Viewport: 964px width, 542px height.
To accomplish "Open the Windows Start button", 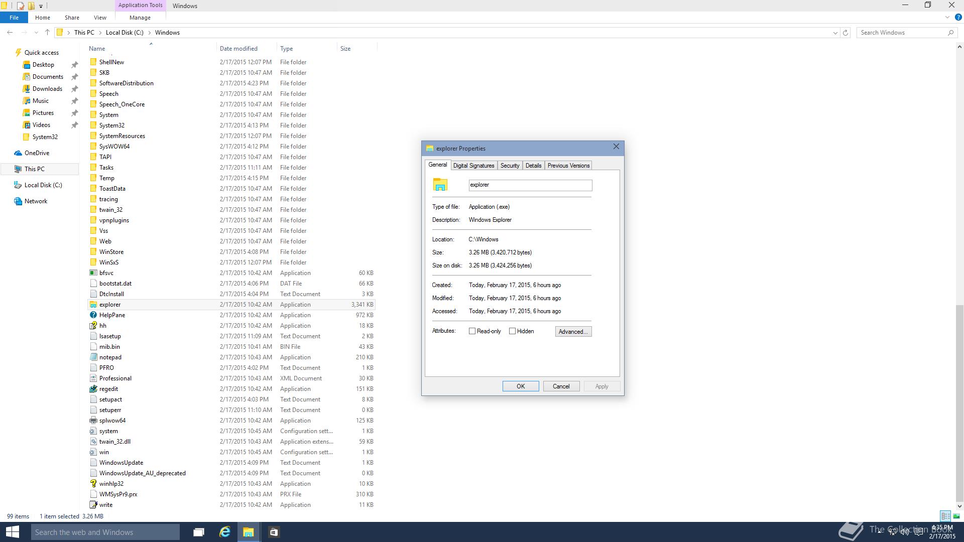I will (12, 532).
